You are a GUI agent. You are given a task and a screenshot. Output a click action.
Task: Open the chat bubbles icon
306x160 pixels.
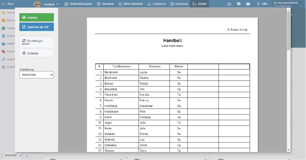coord(239,4)
